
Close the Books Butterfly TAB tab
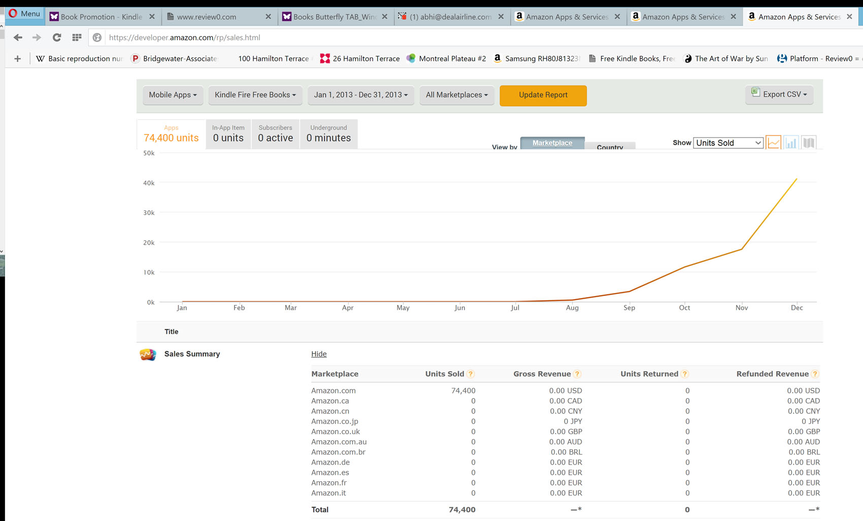pyautogui.click(x=384, y=17)
